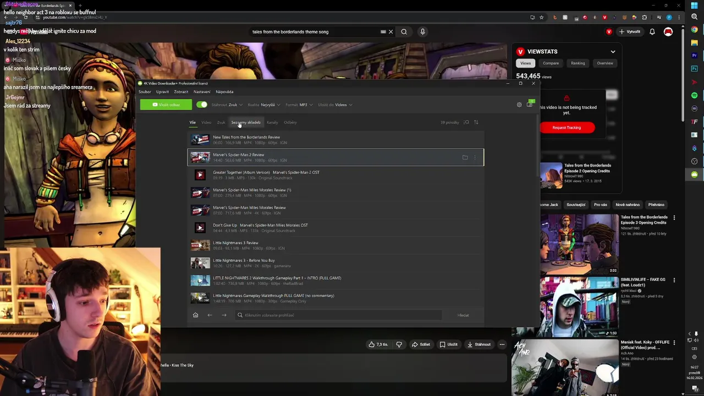
Task: Click the Hledat button in downloader
Action: (x=463, y=315)
